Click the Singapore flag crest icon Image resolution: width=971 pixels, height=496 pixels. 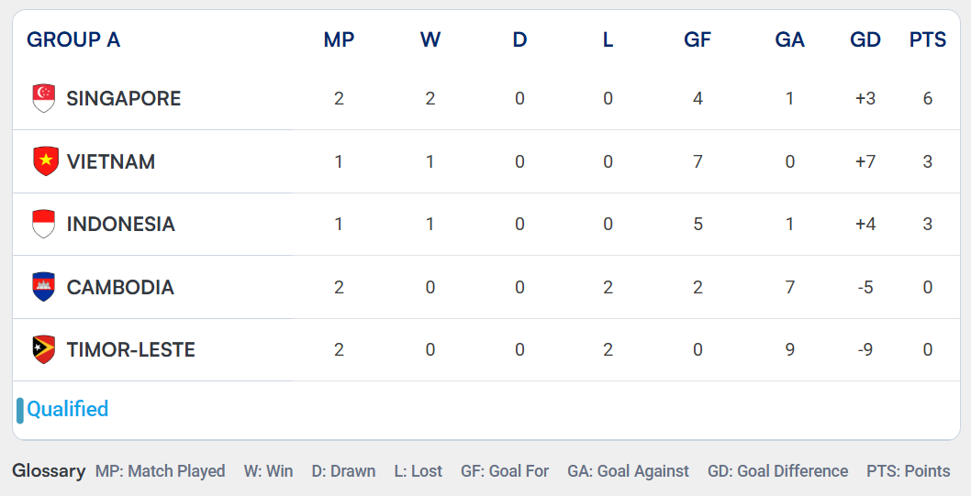(44, 98)
